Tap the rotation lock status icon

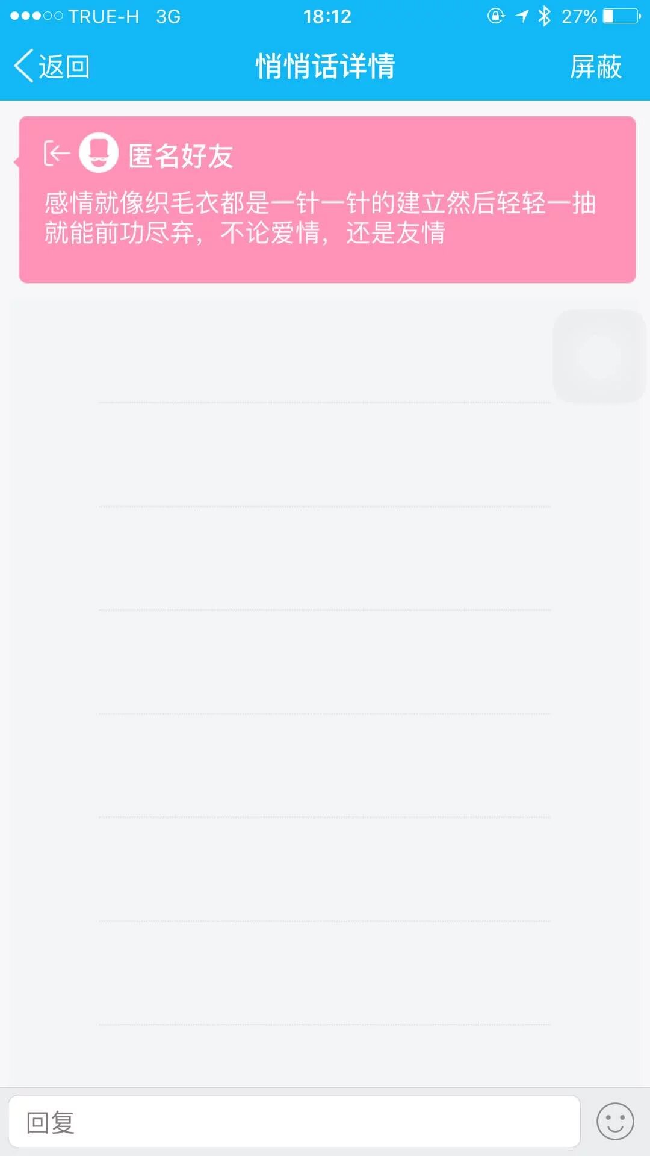[495, 16]
